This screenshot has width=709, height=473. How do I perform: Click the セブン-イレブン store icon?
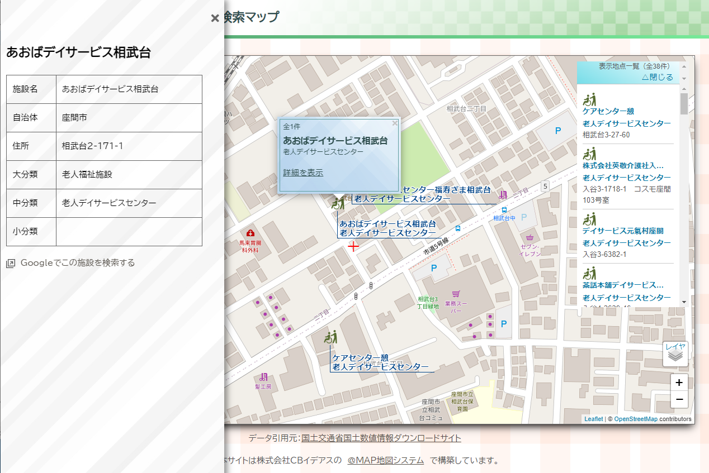pos(530,238)
